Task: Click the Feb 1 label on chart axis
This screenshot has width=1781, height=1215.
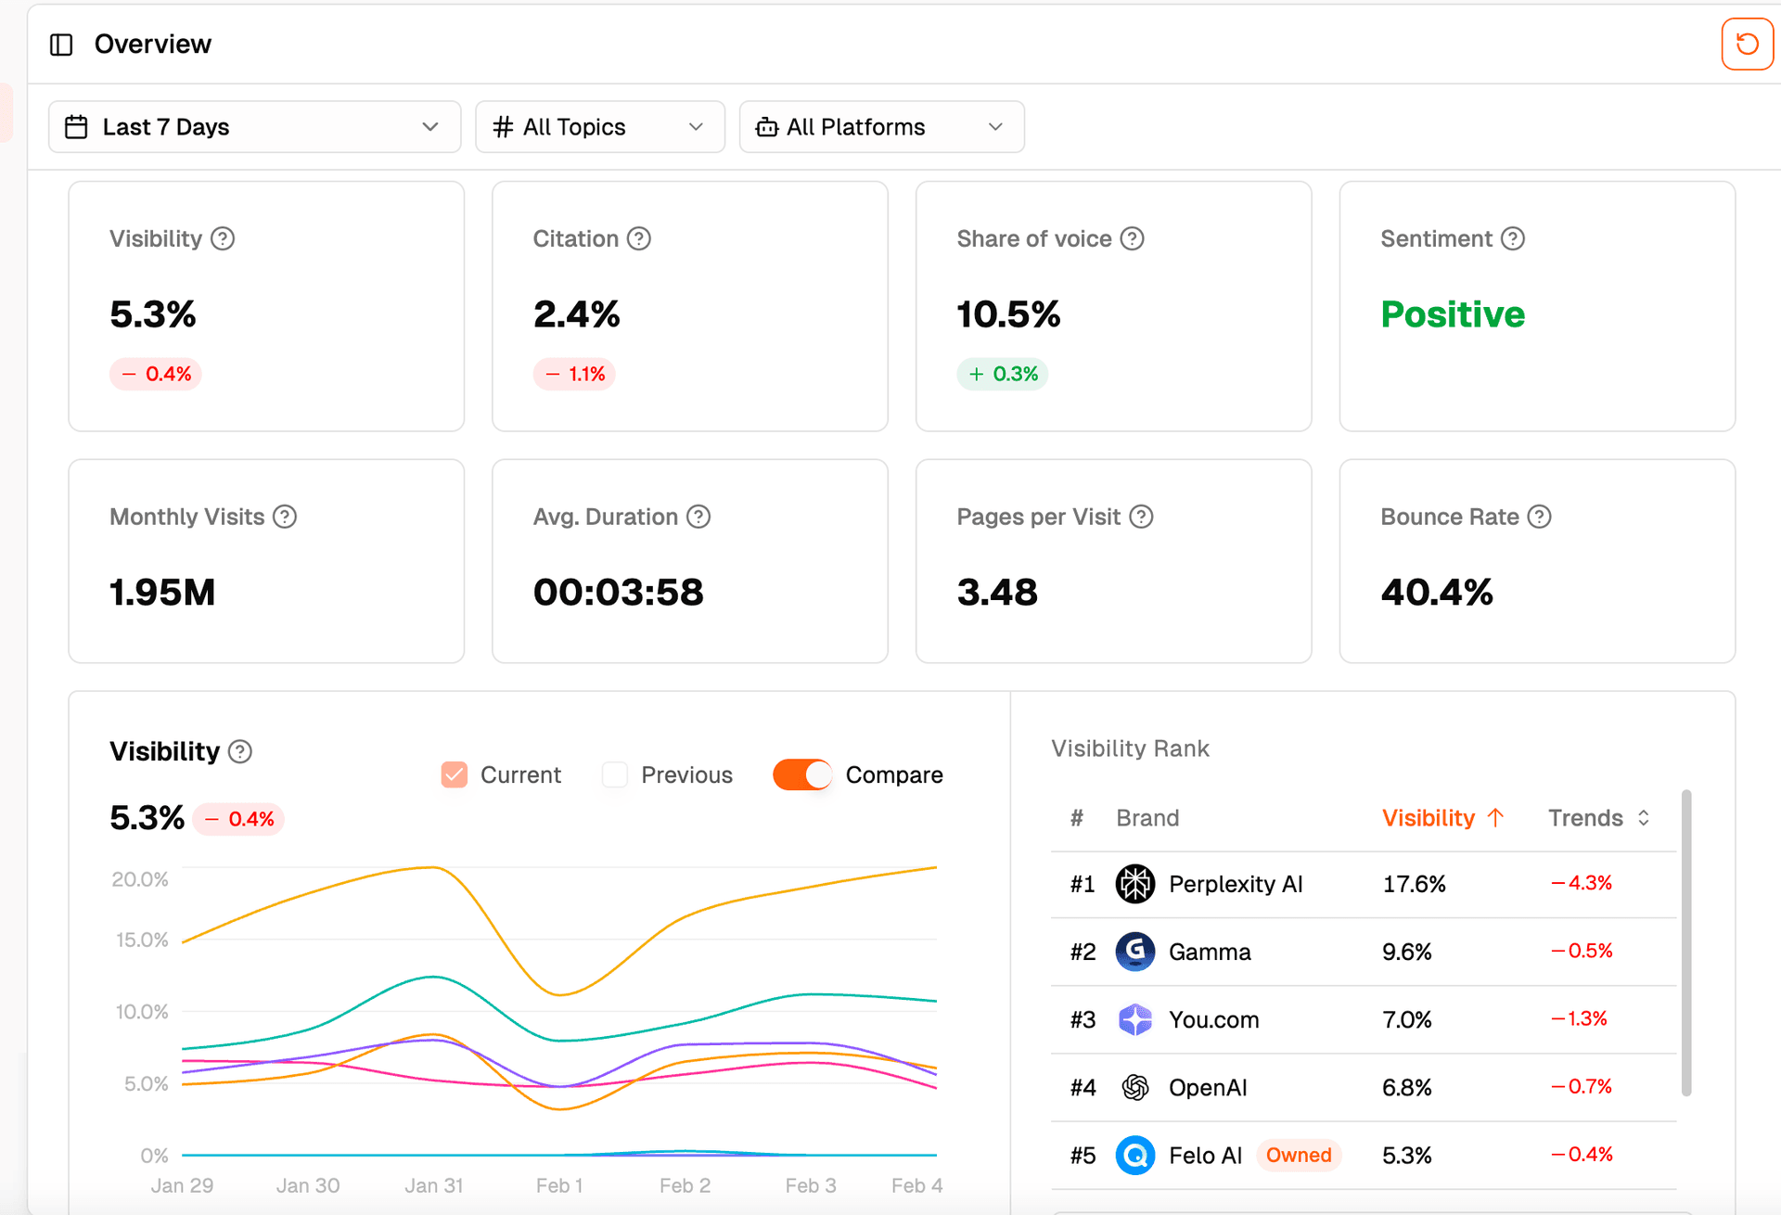Action: [559, 1185]
